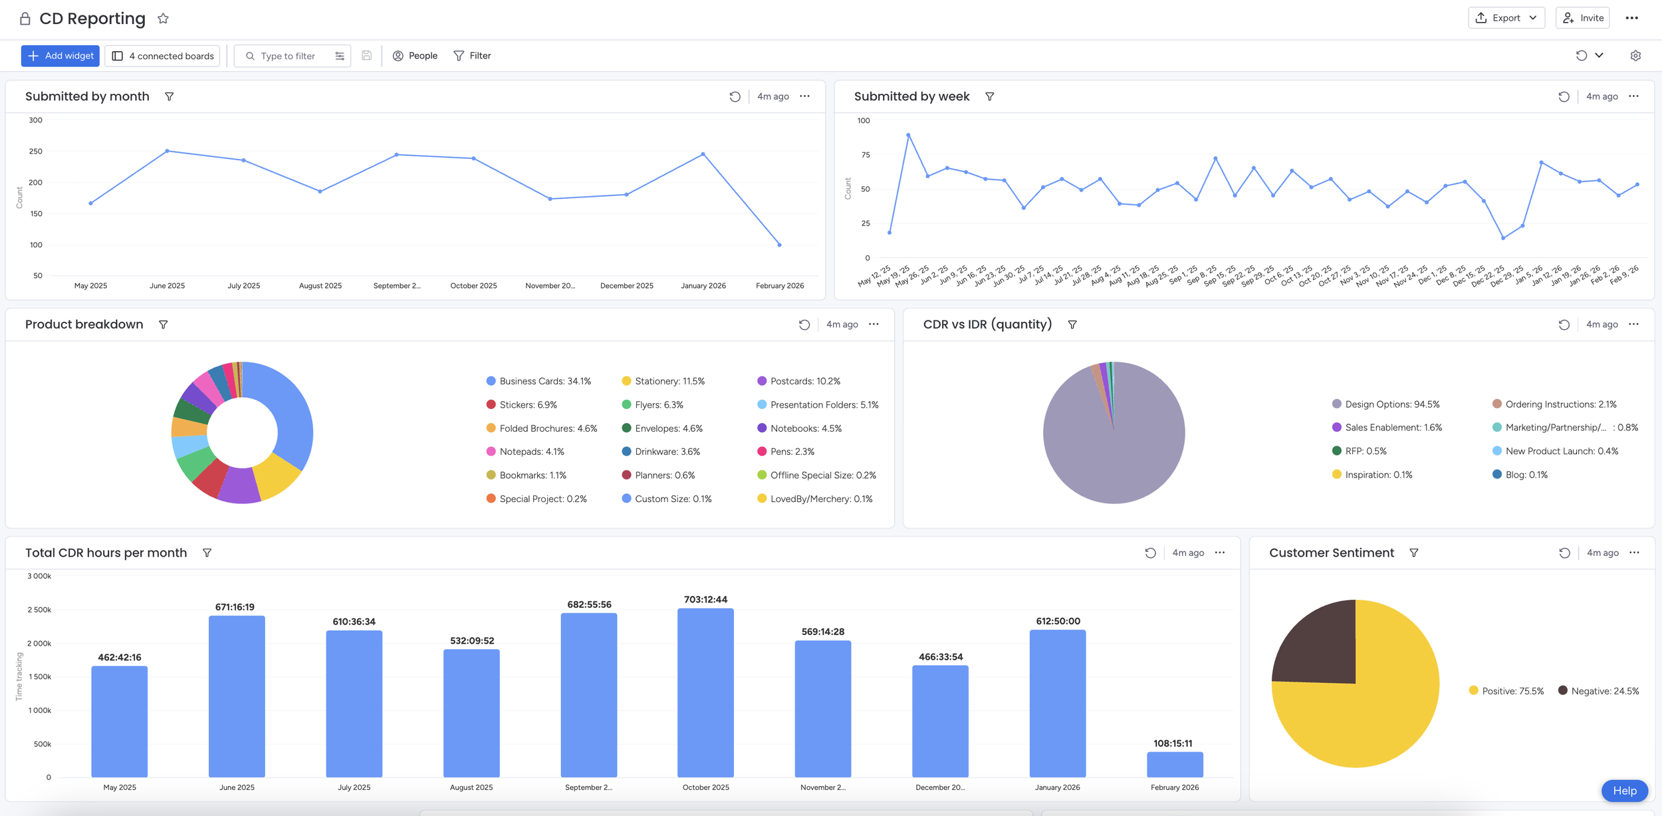Click the Add widget button

click(60, 56)
